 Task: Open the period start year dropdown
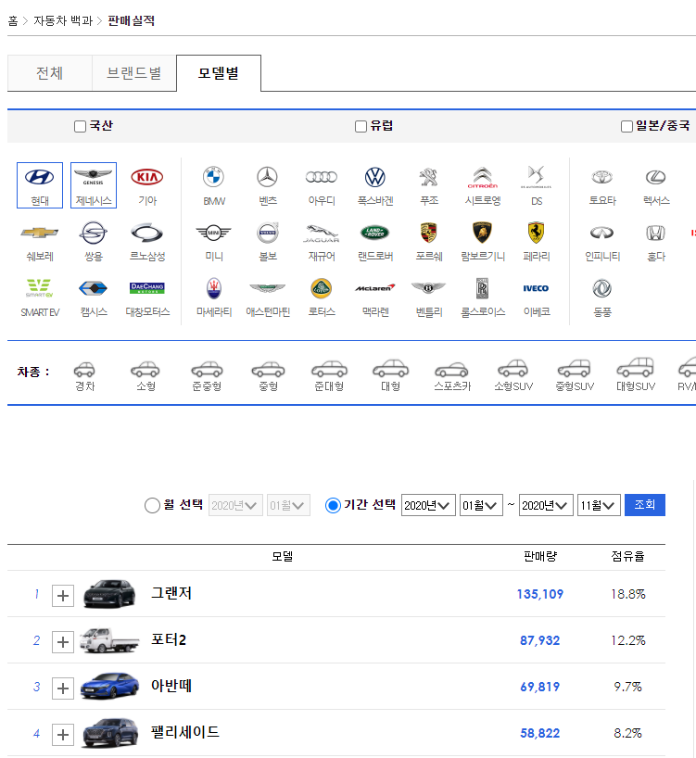tap(428, 505)
